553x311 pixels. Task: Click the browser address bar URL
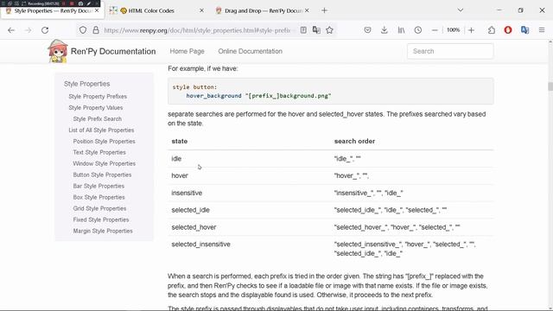pyautogui.click(x=197, y=30)
